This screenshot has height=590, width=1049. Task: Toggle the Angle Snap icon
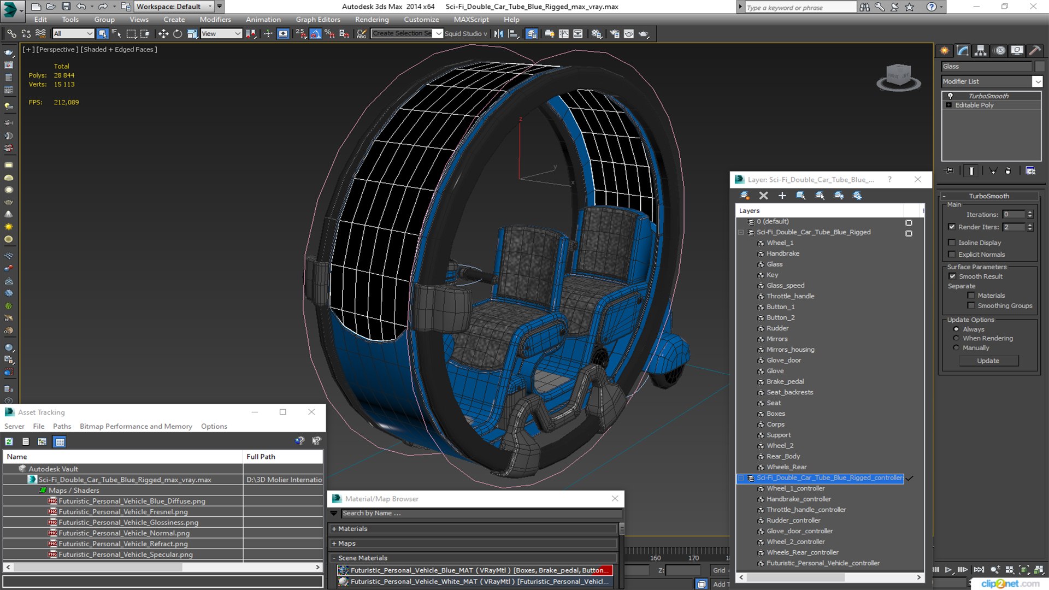(315, 34)
